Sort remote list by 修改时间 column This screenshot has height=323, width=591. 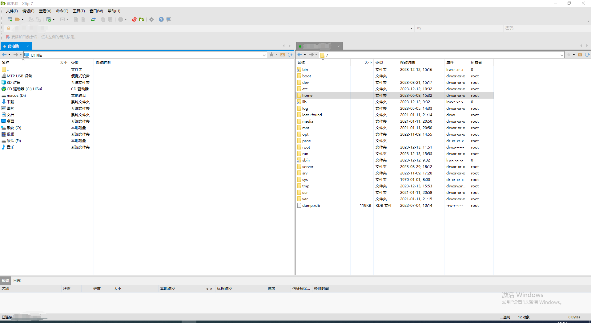click(x=421, y=63)
